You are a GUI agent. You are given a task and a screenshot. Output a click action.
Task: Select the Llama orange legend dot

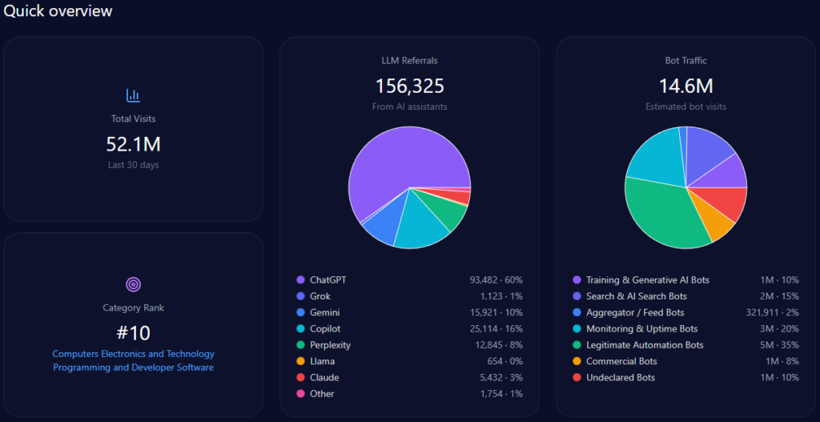(x=300, y=361)
